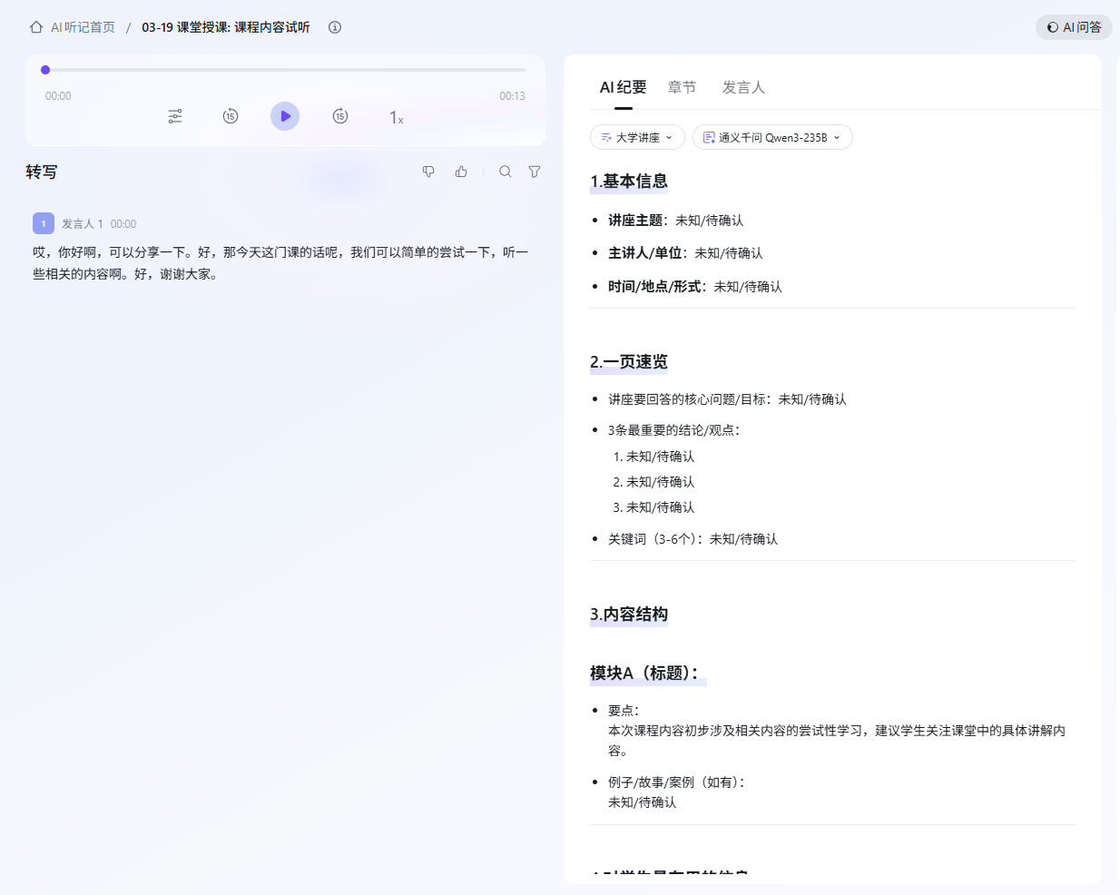The height and width of the screenshot is (895, 1120).
Task: Skip forward 15 seconds
Action: [340, 116]
